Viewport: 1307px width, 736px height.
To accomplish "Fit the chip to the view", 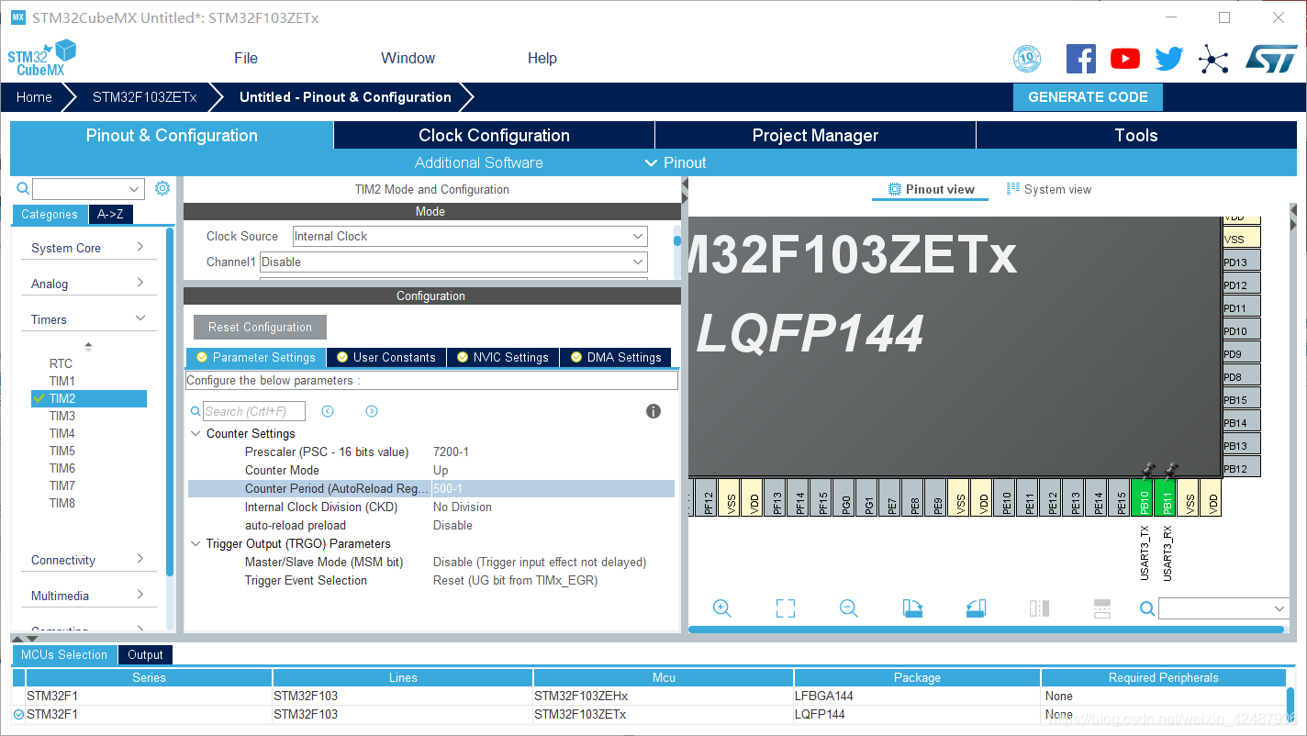I will (x=785, y=608).
